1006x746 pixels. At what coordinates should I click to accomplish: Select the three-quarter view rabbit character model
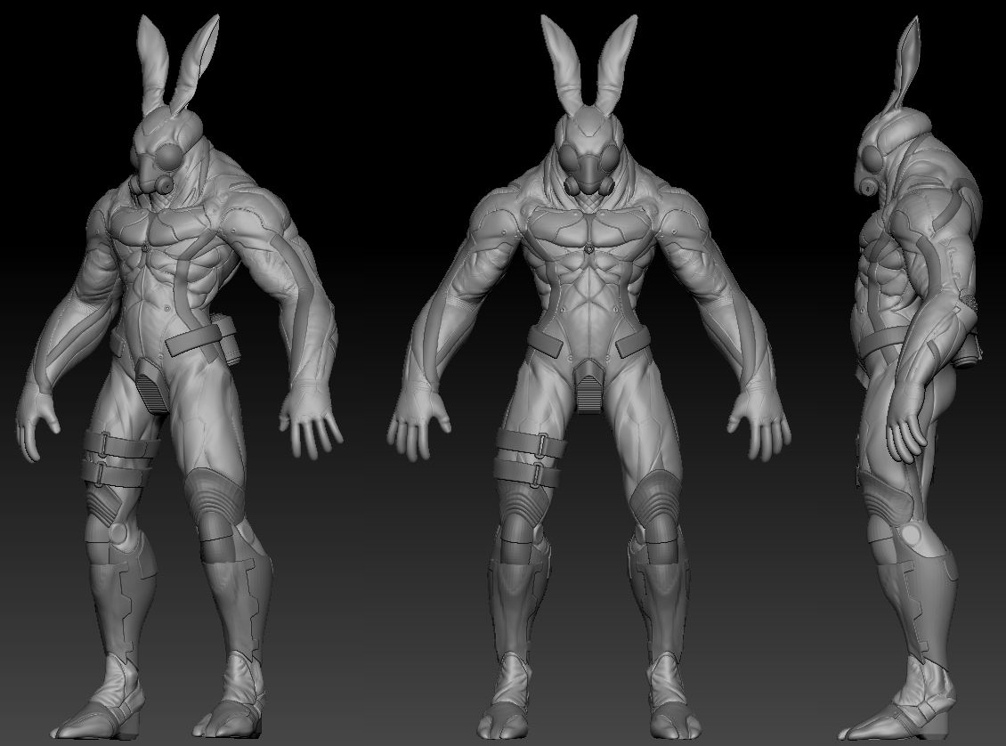(179, 377)
